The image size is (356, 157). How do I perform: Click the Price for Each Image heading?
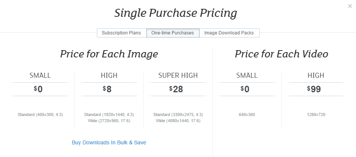tap(109, 54)
